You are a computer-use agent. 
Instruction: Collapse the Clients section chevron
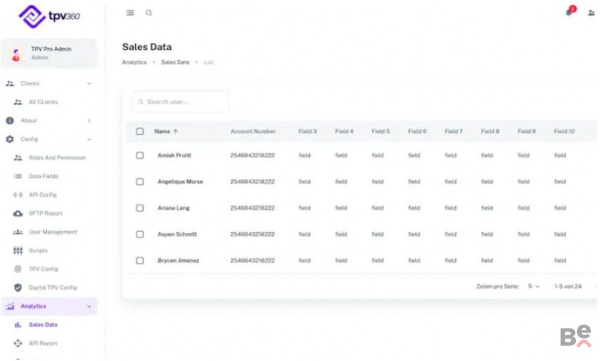click(x=89, y=84)
